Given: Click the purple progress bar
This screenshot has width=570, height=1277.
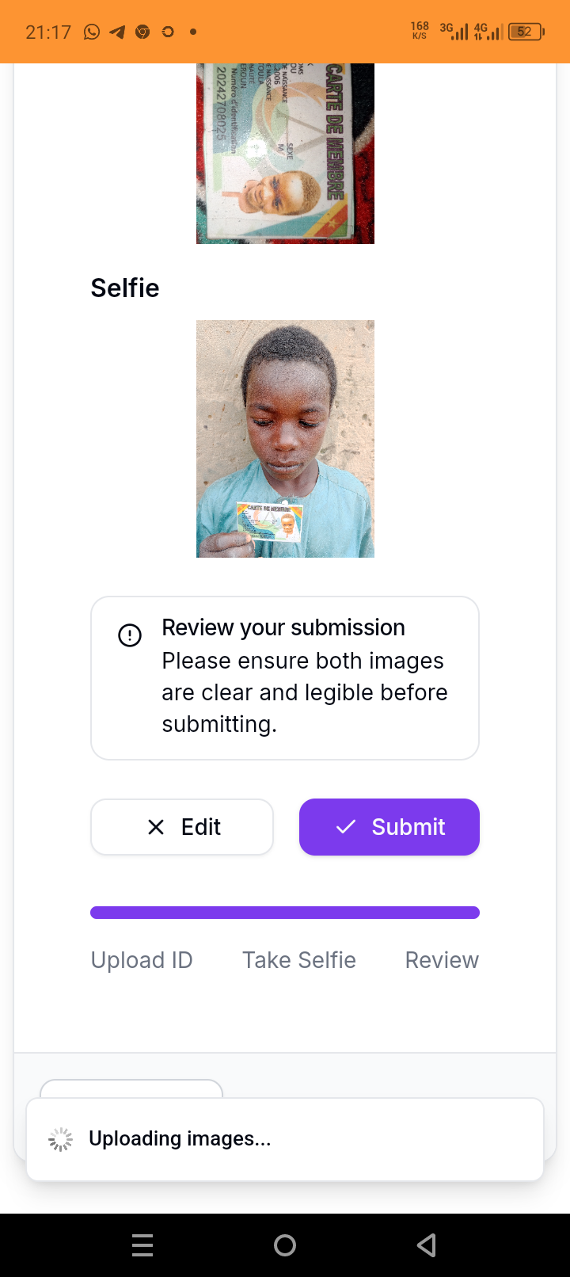Looking at the screenshot, I should coord(285,913).
